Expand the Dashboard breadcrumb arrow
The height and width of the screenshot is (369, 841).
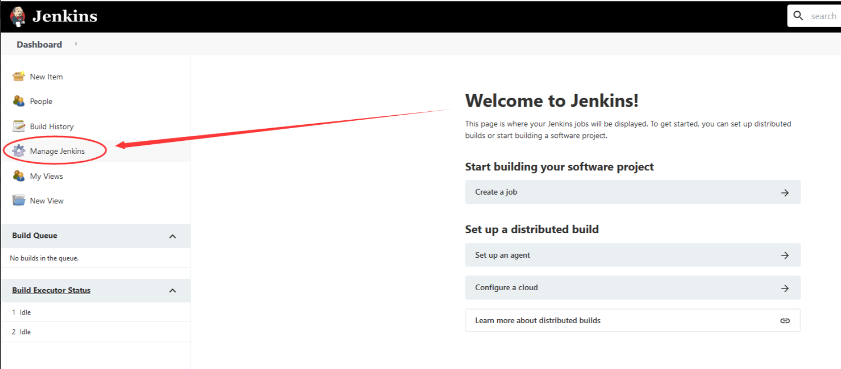(76, 44)
